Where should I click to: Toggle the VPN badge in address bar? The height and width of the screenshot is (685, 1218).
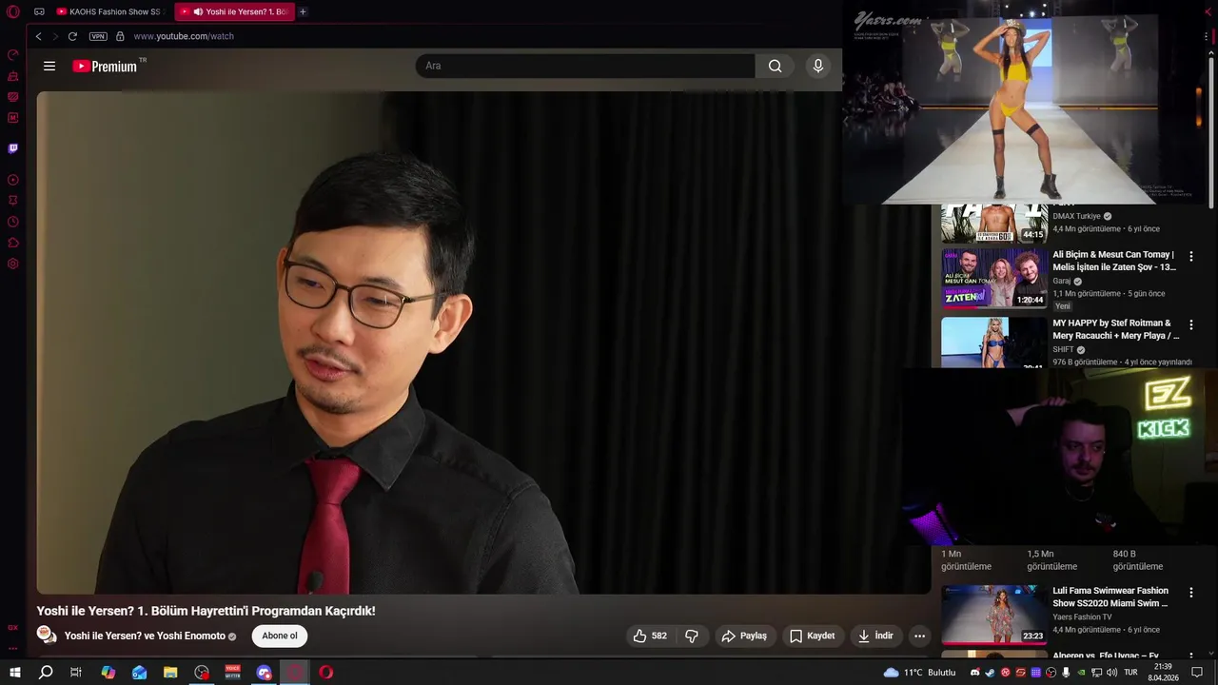coord(98,36)
